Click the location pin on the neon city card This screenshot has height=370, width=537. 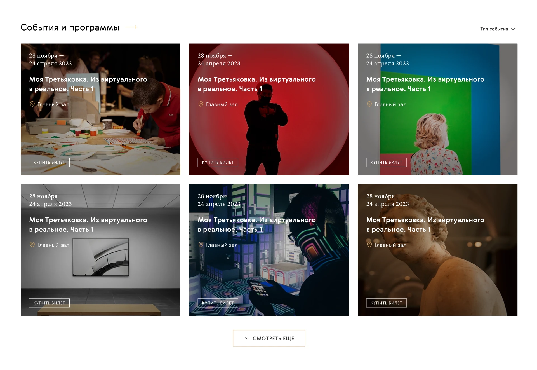coord(201,245)
